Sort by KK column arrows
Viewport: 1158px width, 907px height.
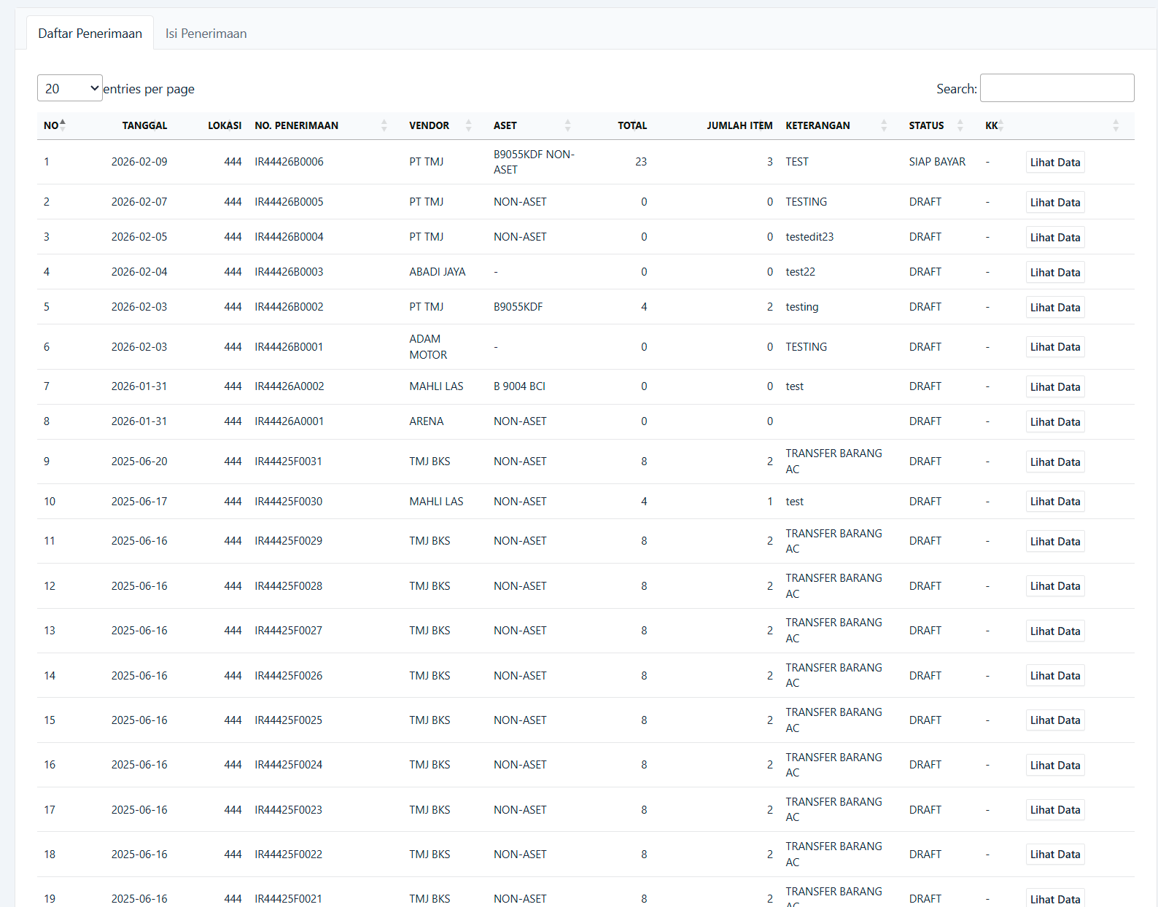[1001, 125]
